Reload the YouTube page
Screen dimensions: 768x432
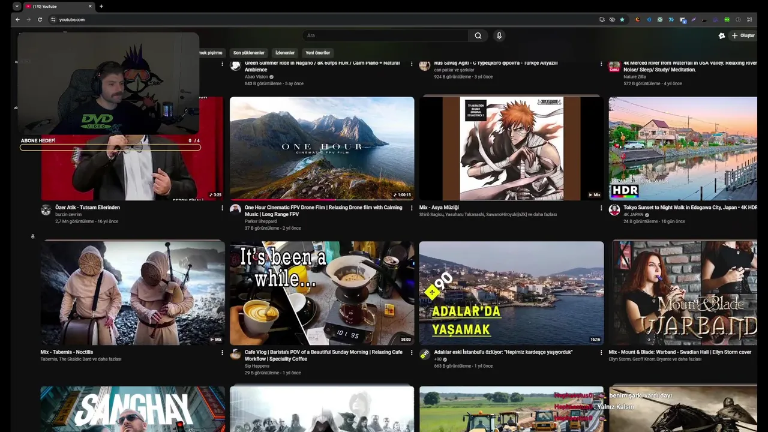tap(40, 20)
